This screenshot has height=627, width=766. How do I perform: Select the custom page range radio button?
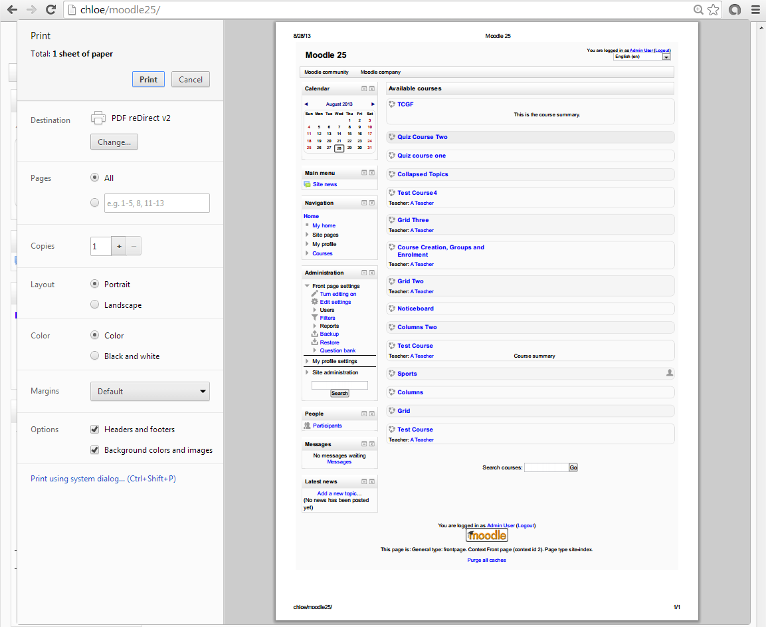tap(95, 203)
